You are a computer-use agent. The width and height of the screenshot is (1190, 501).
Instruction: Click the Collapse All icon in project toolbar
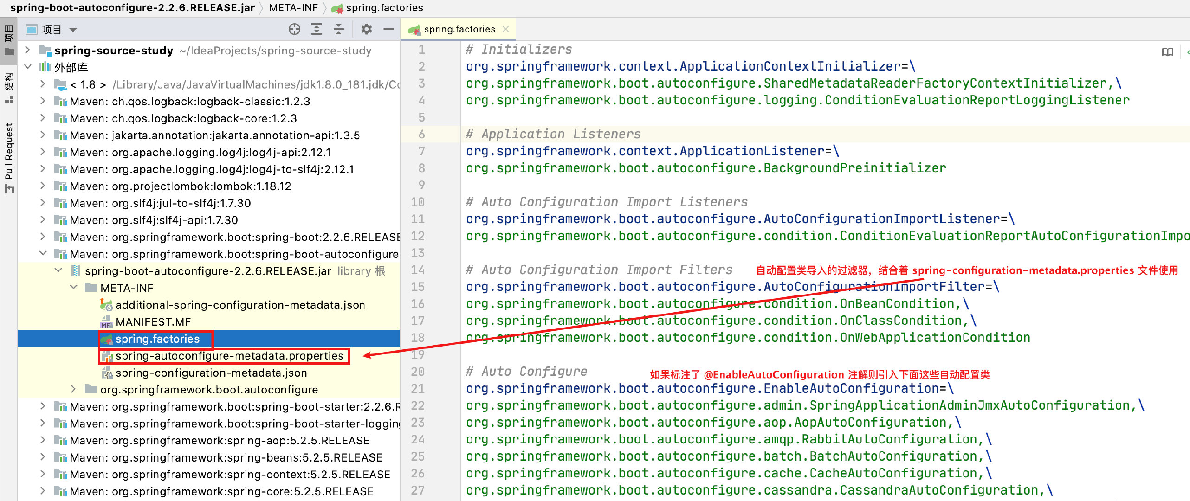(339, 30)
